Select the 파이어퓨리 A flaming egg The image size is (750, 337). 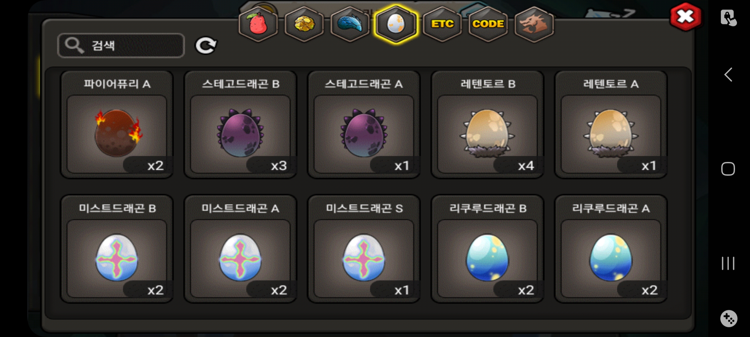pyautogui.click(x=117, y=125)
